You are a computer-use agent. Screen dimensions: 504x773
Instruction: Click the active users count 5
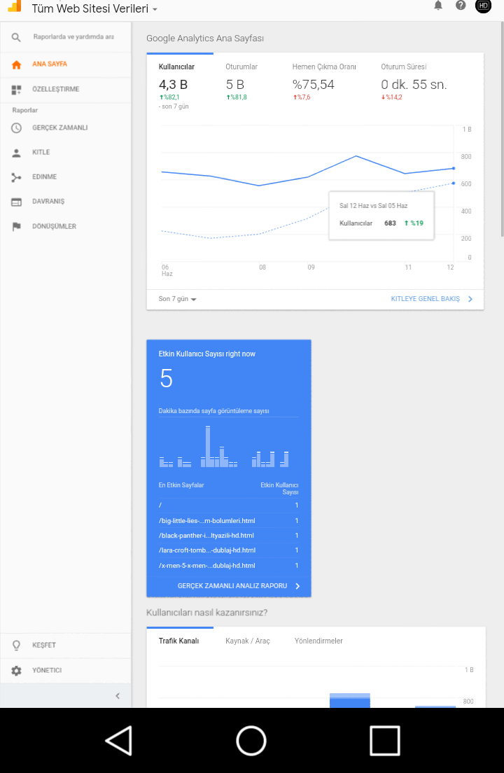point(167,379)
